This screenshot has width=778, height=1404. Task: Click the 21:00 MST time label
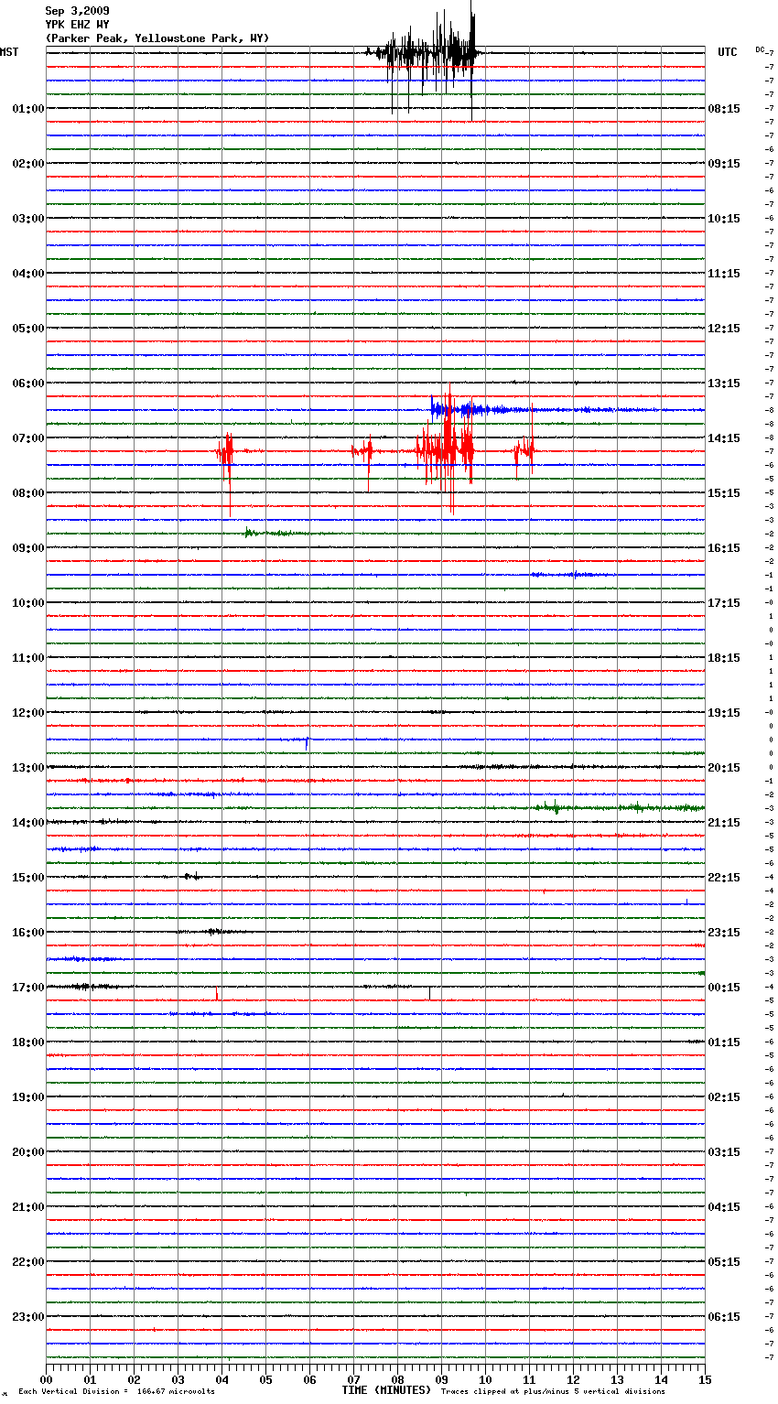pyautogui.click(x=28, y=1207)
